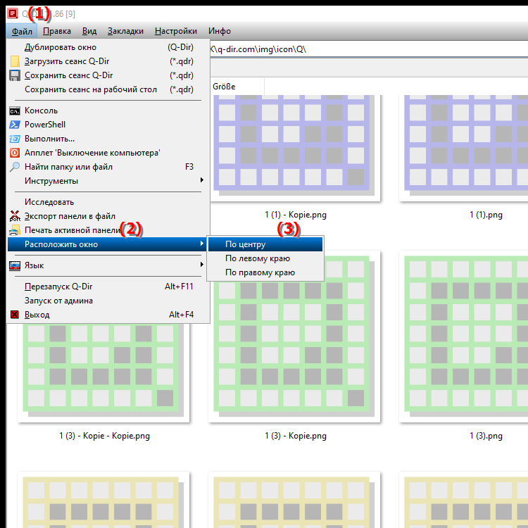Select thumbnail 1 (3).png
The image size is (528, 528).
[464, 337]
